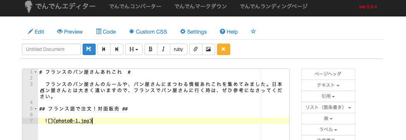Insert ruby annotation
Image resolution: width=406 pixels, height=140 pixels.
tap(179, 49)
